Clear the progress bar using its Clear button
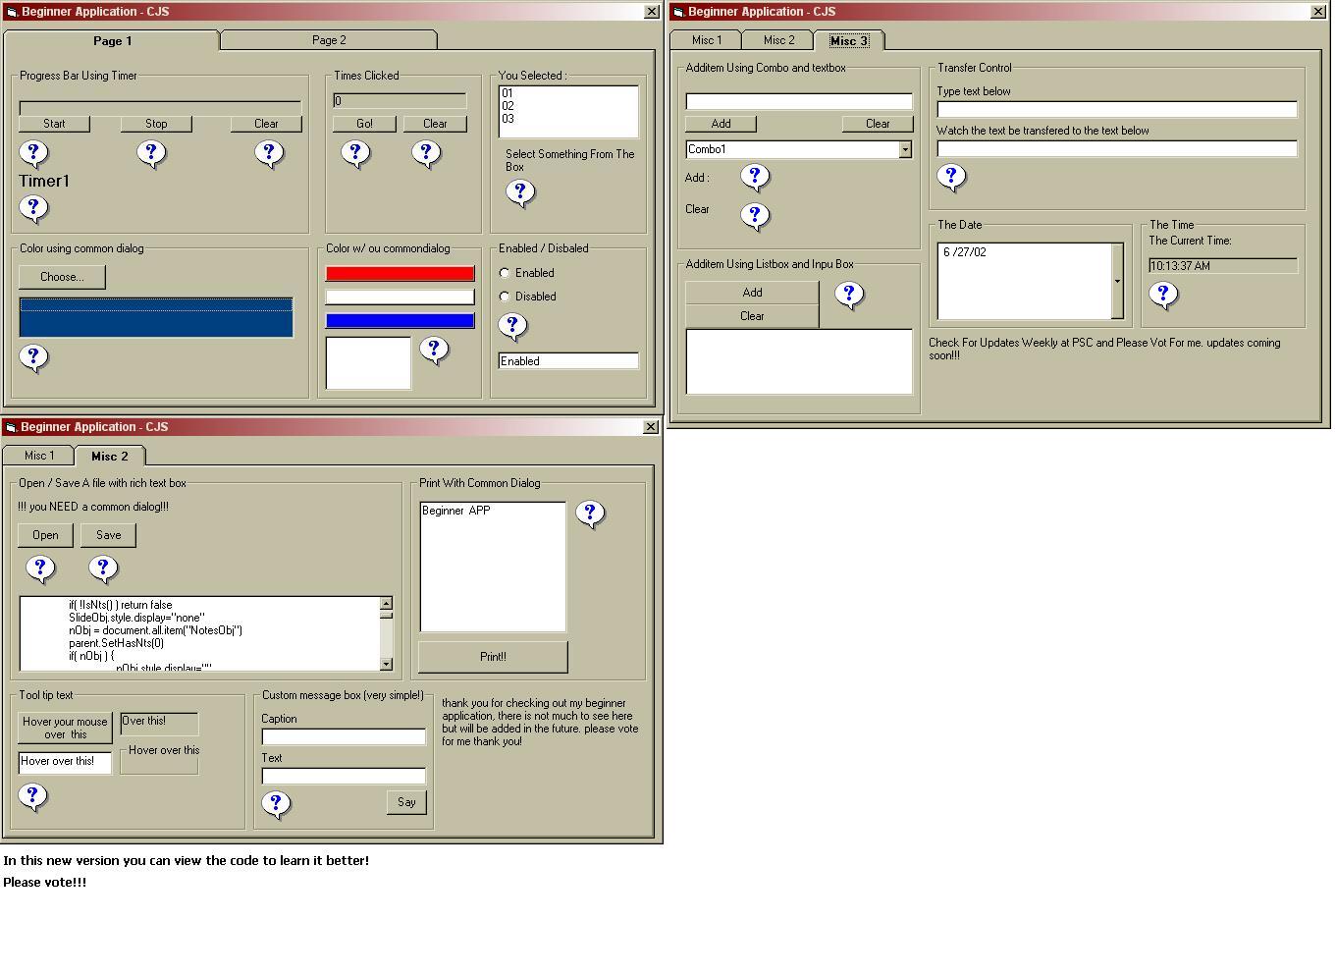This screenshot has width=1336, height=975. 266,124
